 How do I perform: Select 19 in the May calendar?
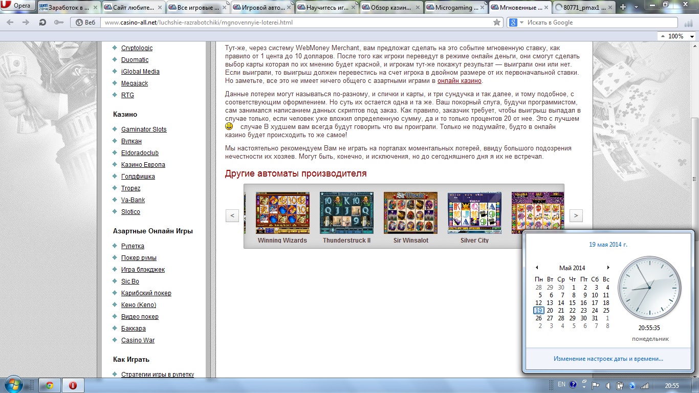(x=538, y=311)
